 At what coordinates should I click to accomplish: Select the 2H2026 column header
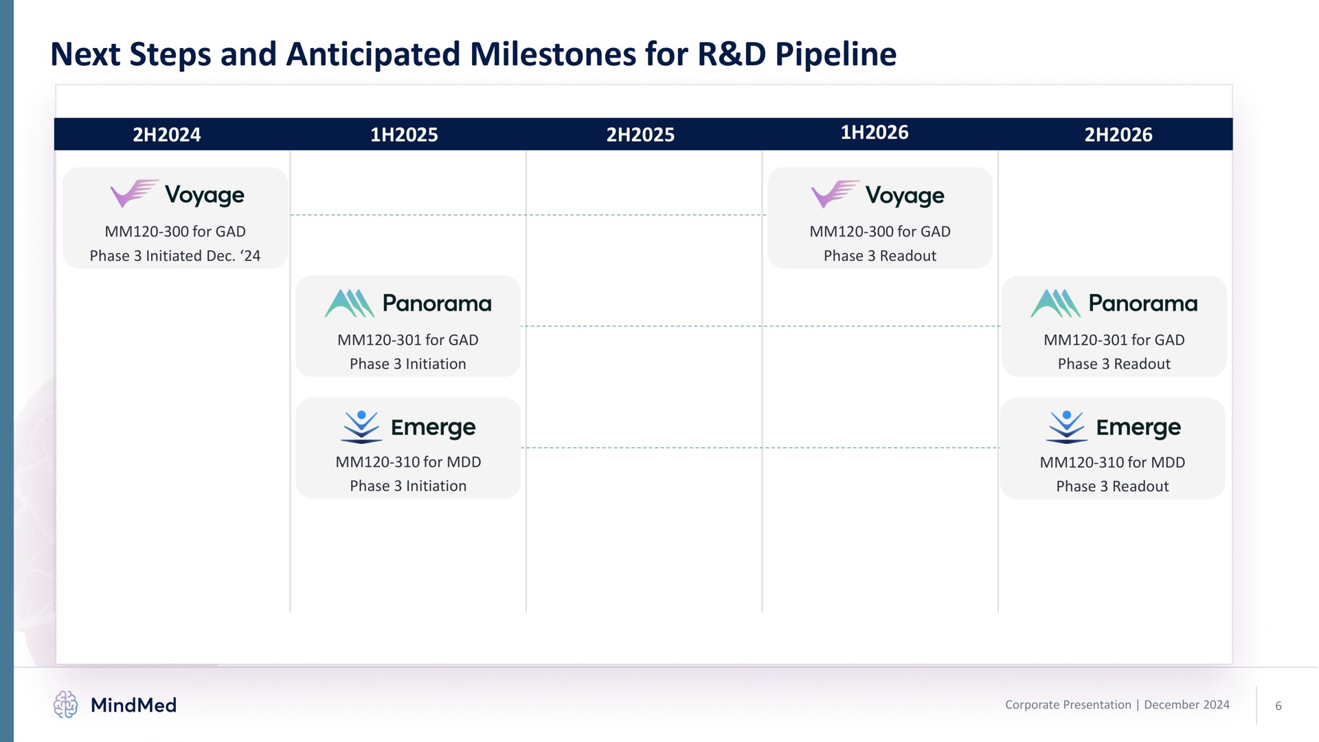pyautogui.click(x=1118, y=135)
